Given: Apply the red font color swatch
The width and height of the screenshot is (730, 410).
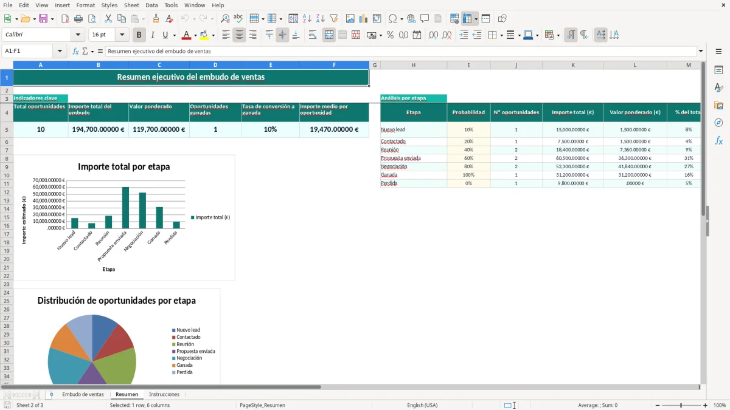Looking at the screenshot, I should (187, 35).
